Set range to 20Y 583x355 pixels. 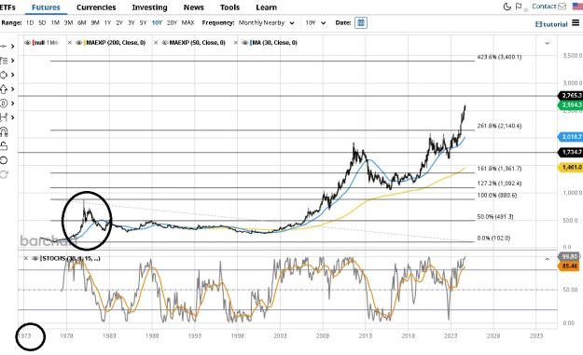pyautogui.click(x=172, y=22)
